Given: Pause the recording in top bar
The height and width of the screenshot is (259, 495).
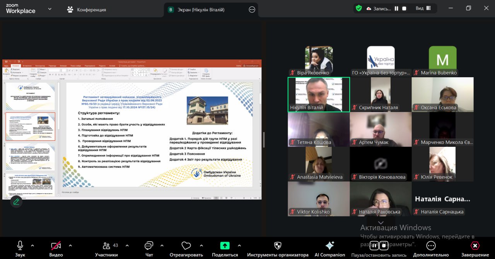Looking at the screenshot, I should click(396, 8).
